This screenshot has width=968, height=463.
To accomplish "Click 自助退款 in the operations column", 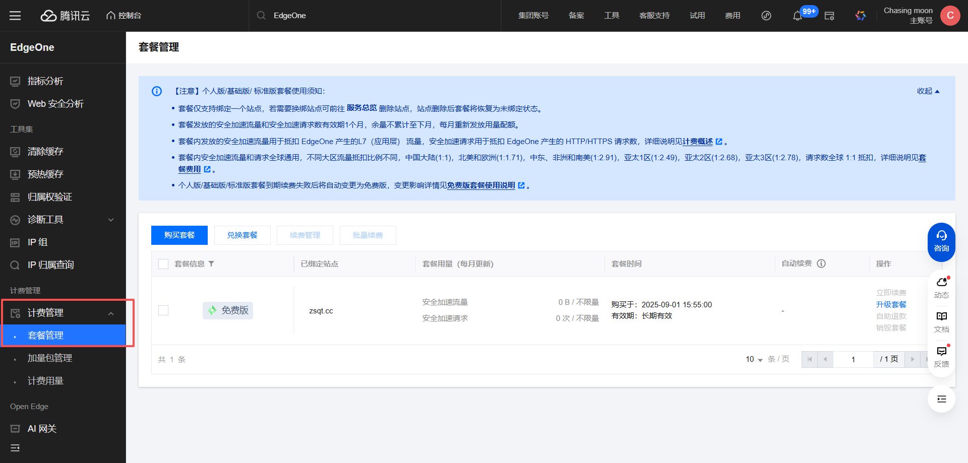I will point(891,316).
